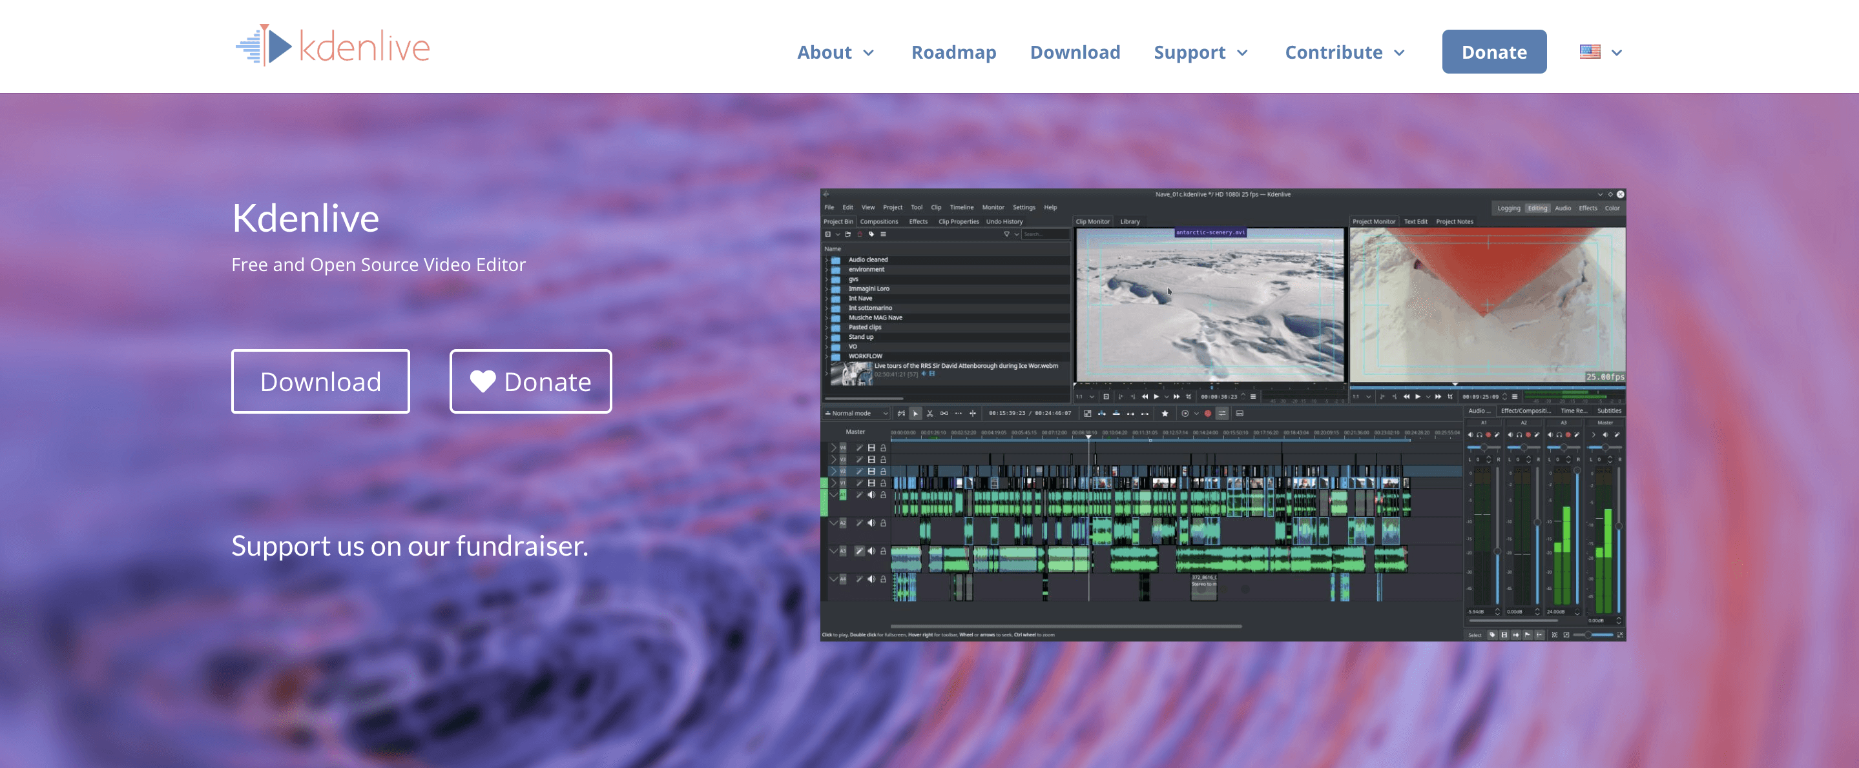Click the red record button in the timeline toolbar
This screenshot has width=1859, height=768.
point(1207,414)
